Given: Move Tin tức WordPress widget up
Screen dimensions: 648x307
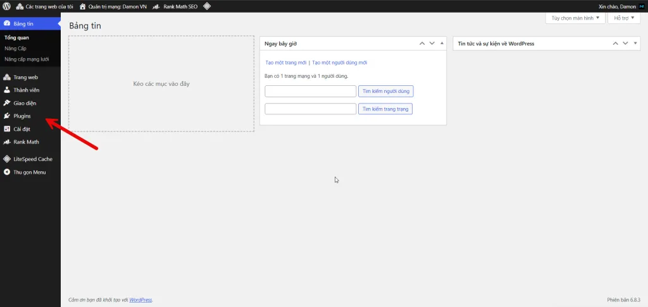Looking at the screenshot, I should [x=615, y=44].
